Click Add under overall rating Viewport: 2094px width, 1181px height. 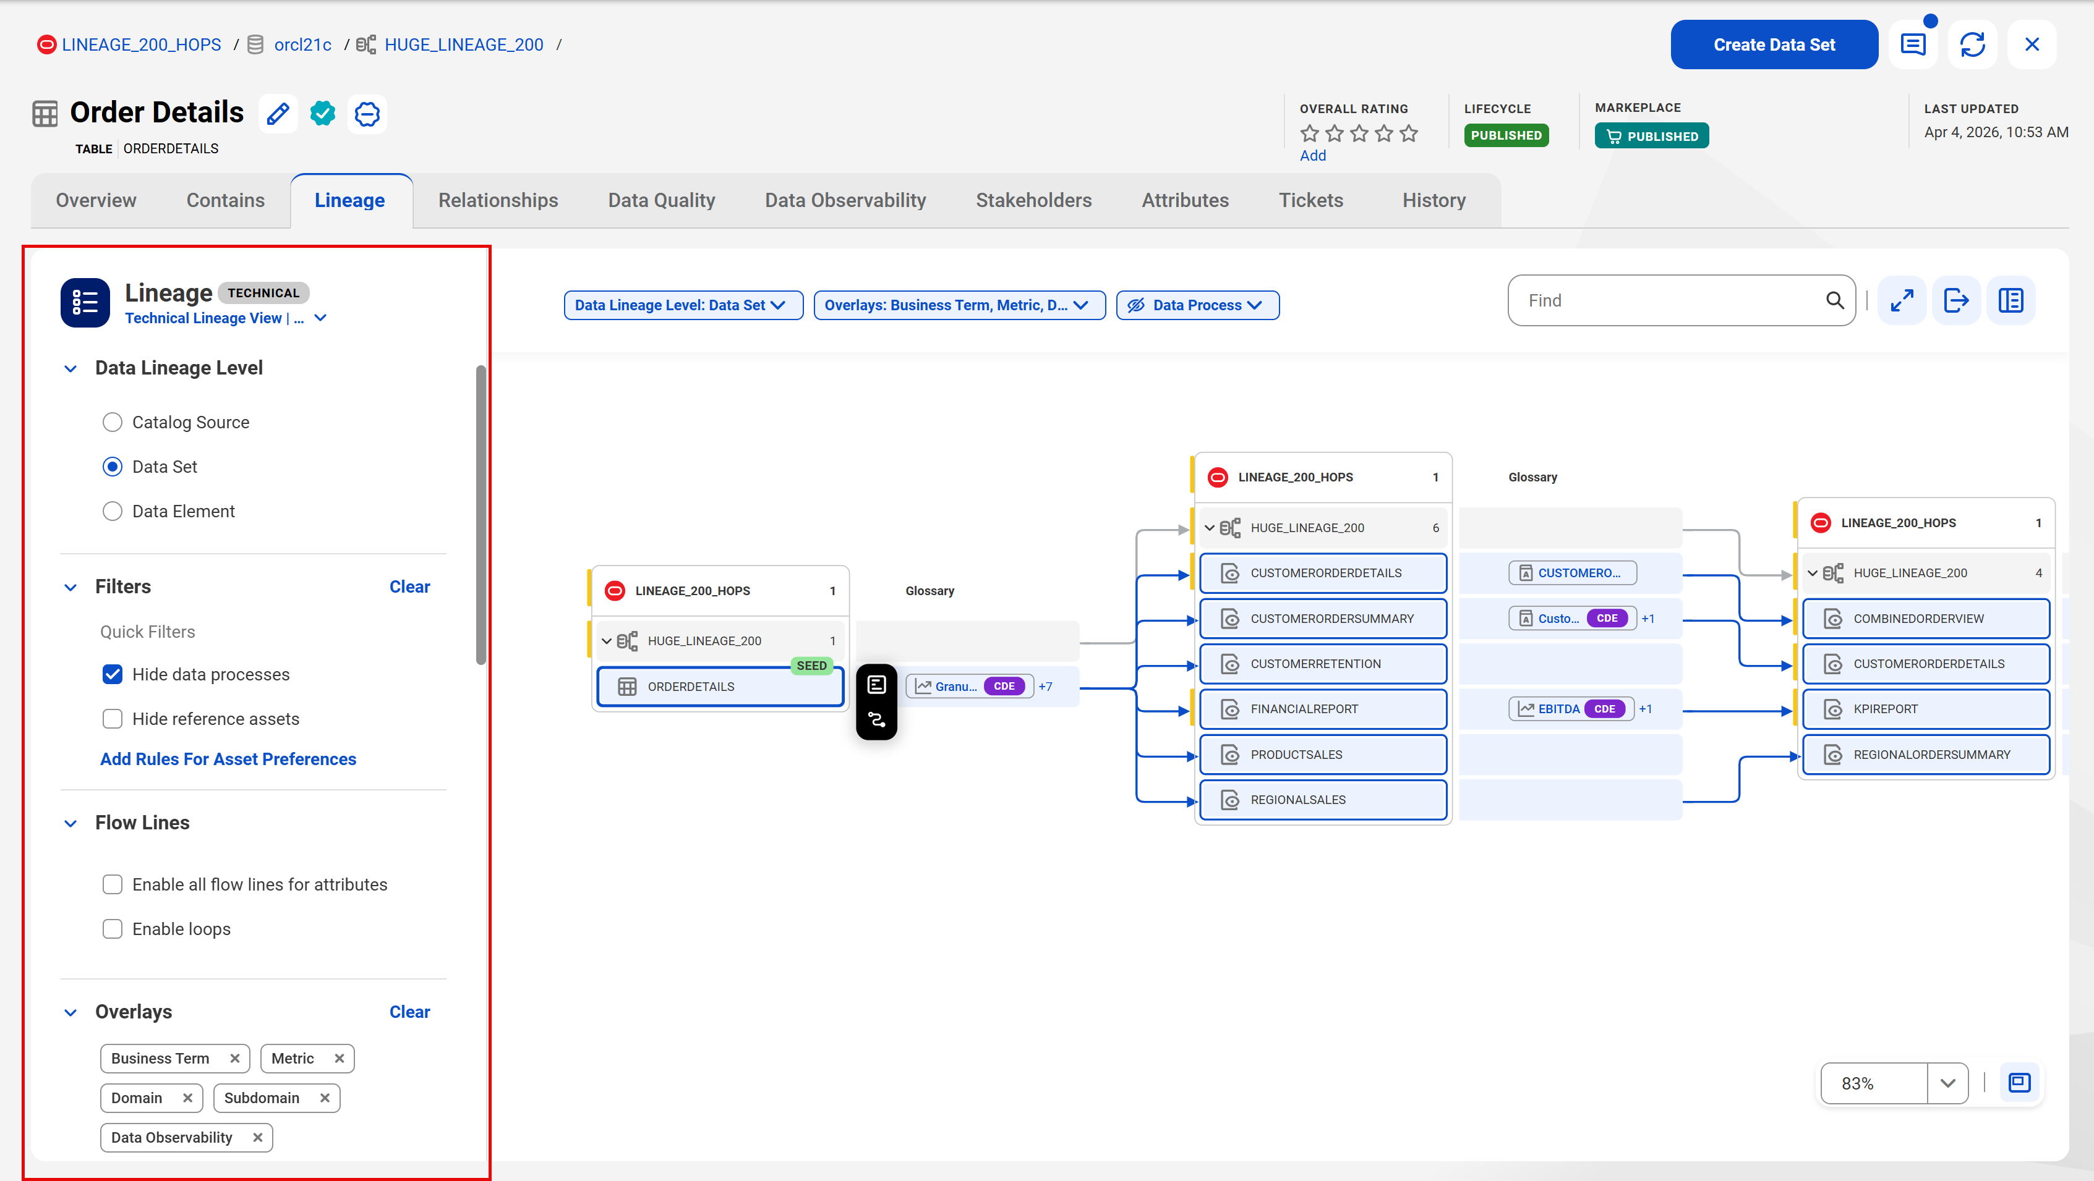click(x=1313, y=156)
